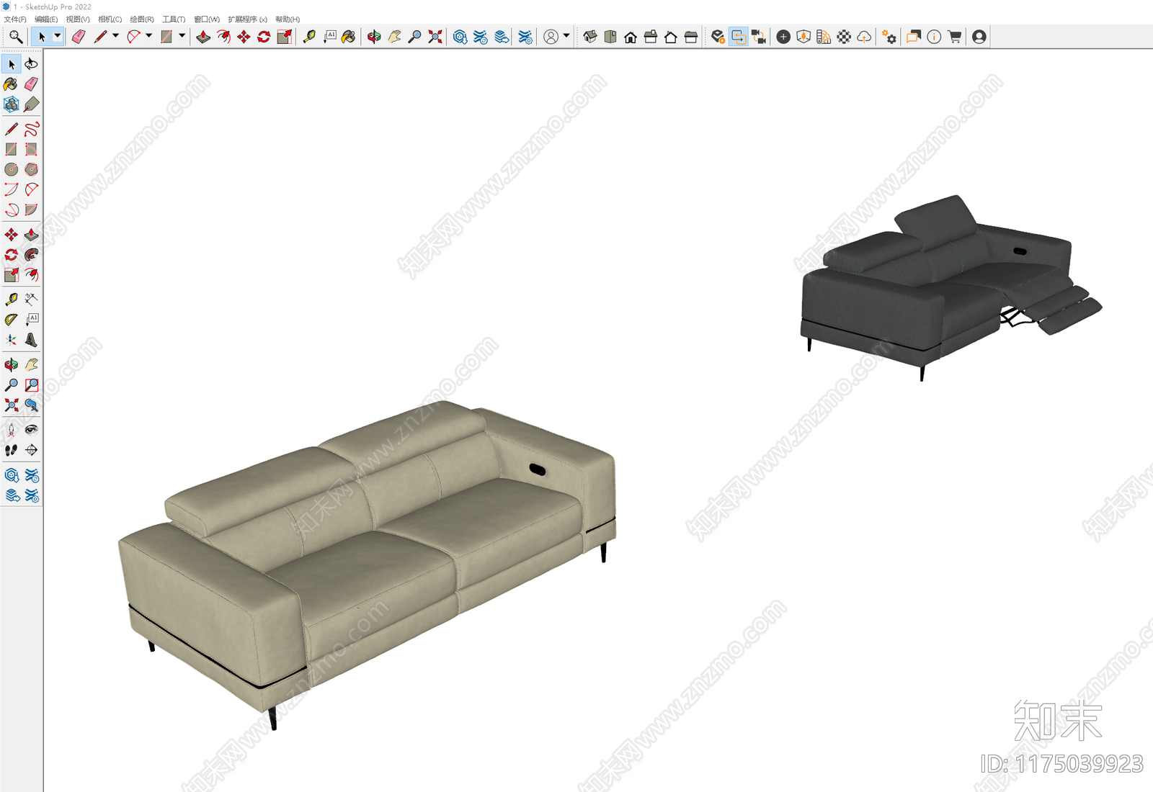Click the checkered sphere materials icon
This screenshot has width=1153, height=792.
tap(844, 37)
